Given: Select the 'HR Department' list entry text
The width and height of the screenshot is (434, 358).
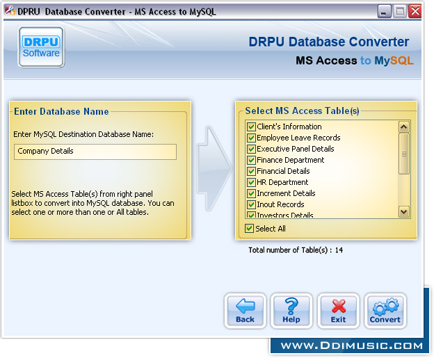Looking at the screenshot, I should pos(282,182).
